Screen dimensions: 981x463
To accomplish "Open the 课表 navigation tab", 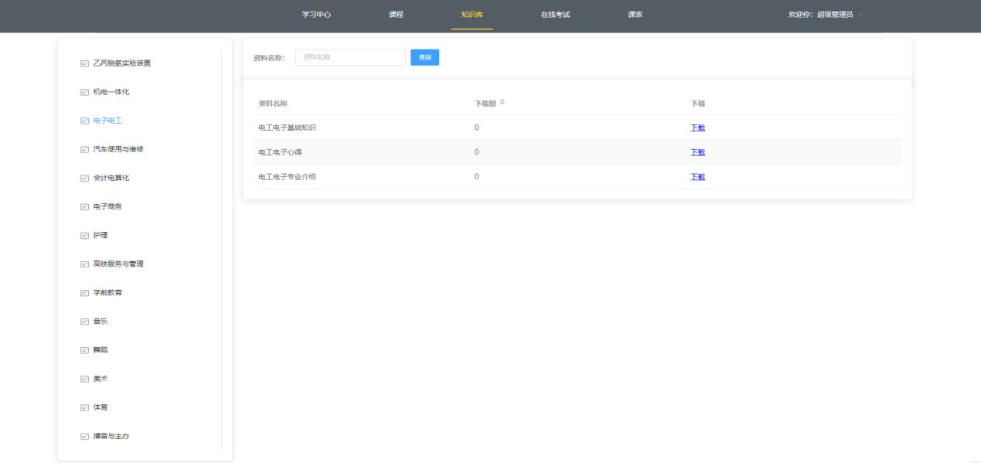I will (x=635, y=15).
